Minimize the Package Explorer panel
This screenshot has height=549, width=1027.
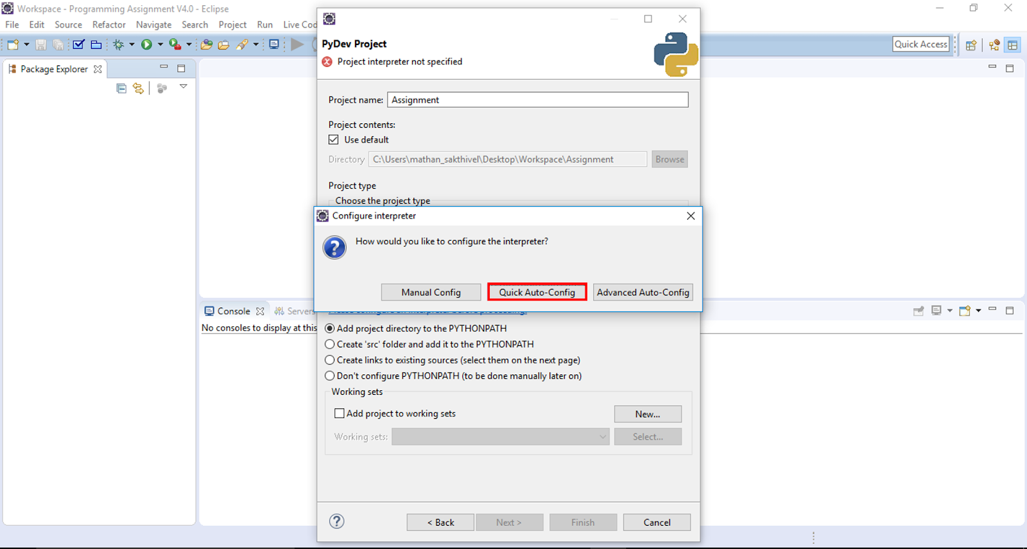click(164, 67)
